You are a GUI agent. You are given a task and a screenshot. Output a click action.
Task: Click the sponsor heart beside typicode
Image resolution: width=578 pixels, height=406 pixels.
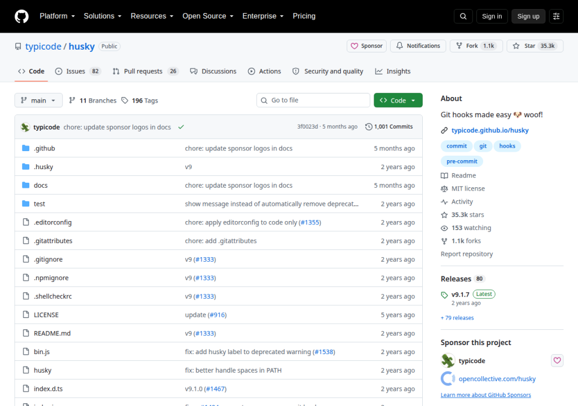pos(557,360)
